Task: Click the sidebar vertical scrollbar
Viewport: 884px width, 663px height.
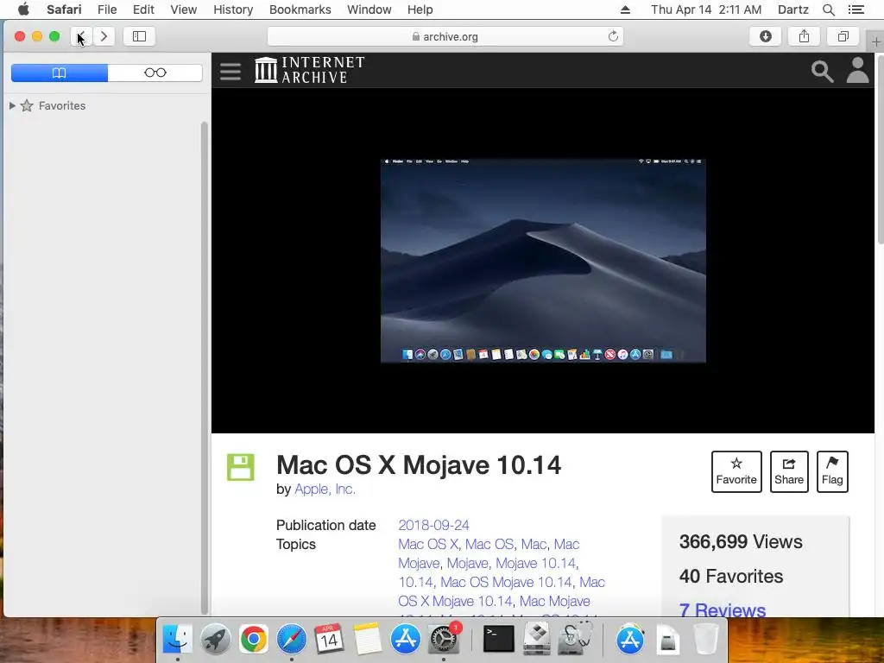Action: pyautogui.click(x=204, y=366)
